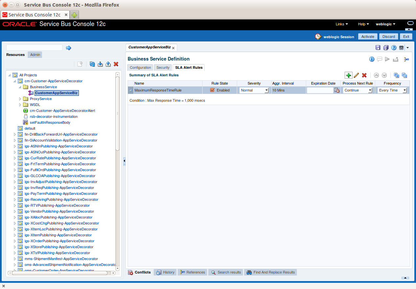Screen dimensions: 416x289
Task: Close the CustomerAppServiceBiz editor tab
Action: [x=173, y=48]
